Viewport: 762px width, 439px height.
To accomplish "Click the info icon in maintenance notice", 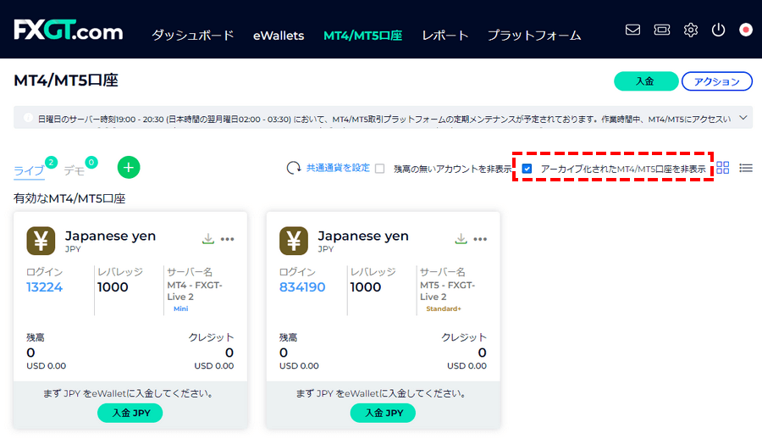I will (28, 118).
